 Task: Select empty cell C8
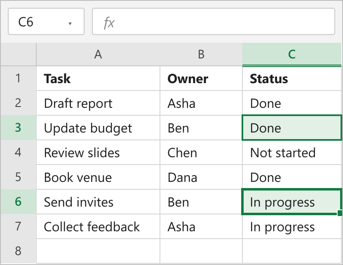pos(291,251)
